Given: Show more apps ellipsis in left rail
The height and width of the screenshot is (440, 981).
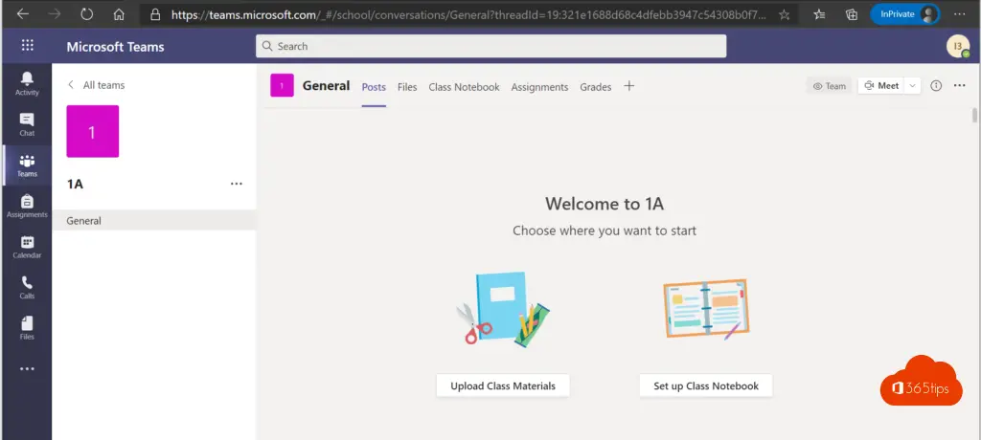Looking at the screenshot, I should tap(27, 369).
